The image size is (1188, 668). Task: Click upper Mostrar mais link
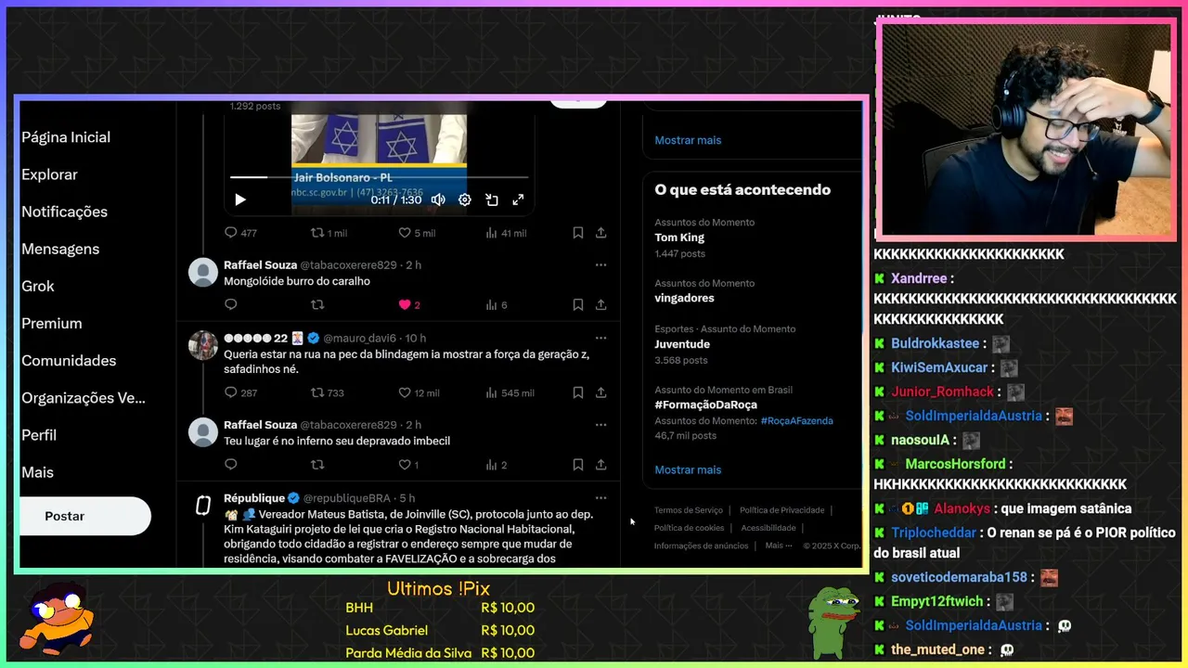[x=688, y=140]
